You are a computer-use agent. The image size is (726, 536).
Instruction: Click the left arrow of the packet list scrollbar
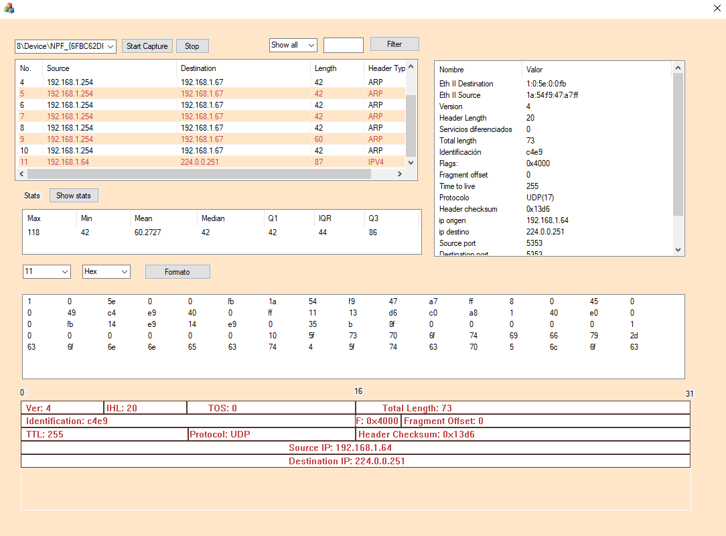pyautogui.click(x=21, y=174)
